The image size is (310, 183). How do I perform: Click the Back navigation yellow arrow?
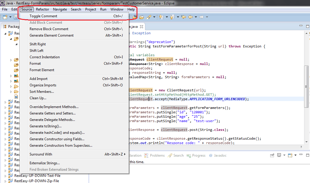coord(190,17)
